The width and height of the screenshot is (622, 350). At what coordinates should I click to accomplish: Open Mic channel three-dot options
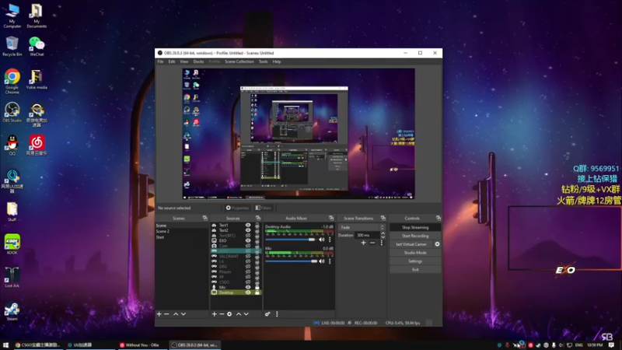click(330, 261)
